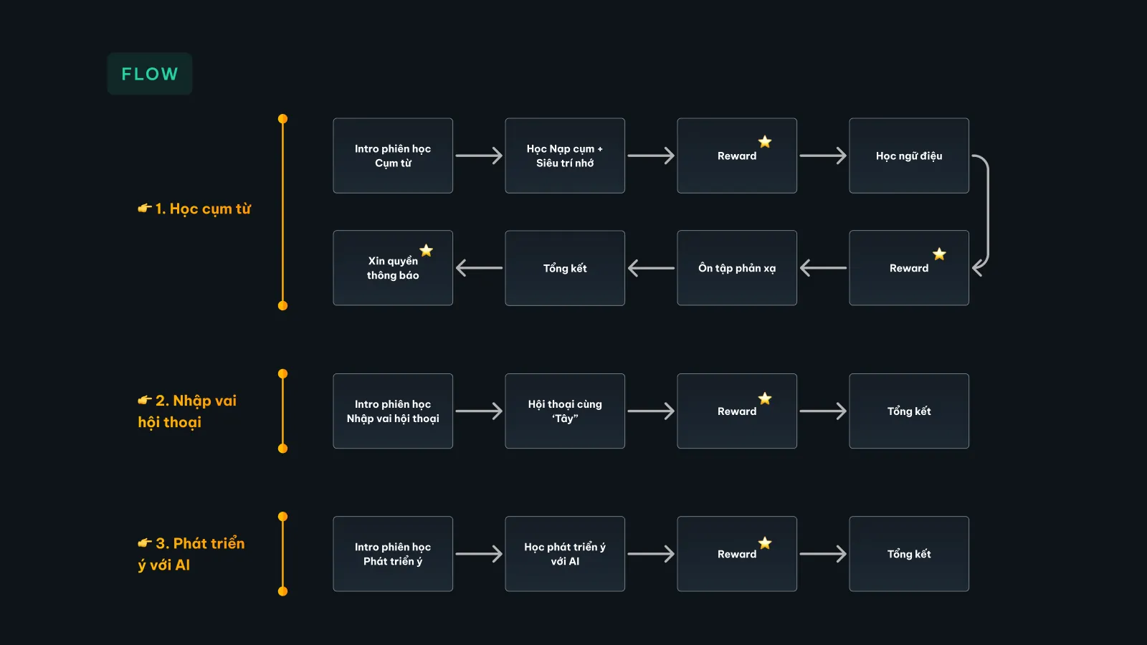Click 'Tổng kết' box in the 'Phát triển ý' row
The image size is (1147, 645).
pyautogui.click(x=909, y=554)
